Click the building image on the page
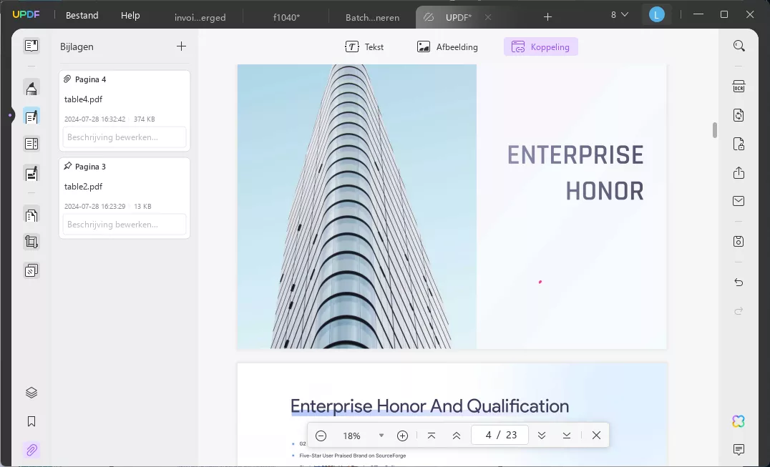The height and width of the screenshot is (467, 770). pos(357,207)
